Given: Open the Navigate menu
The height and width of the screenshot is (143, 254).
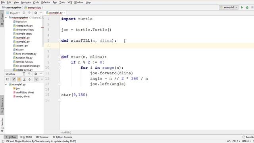Looking at the screenshot, I should coord(26,2).
